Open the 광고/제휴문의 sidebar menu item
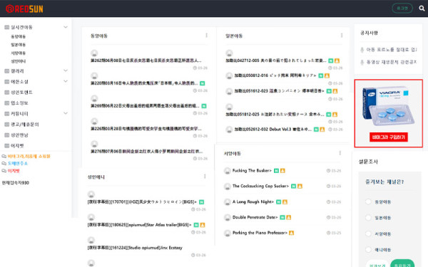This screenshot has width=428, height=267. (24, 125)
